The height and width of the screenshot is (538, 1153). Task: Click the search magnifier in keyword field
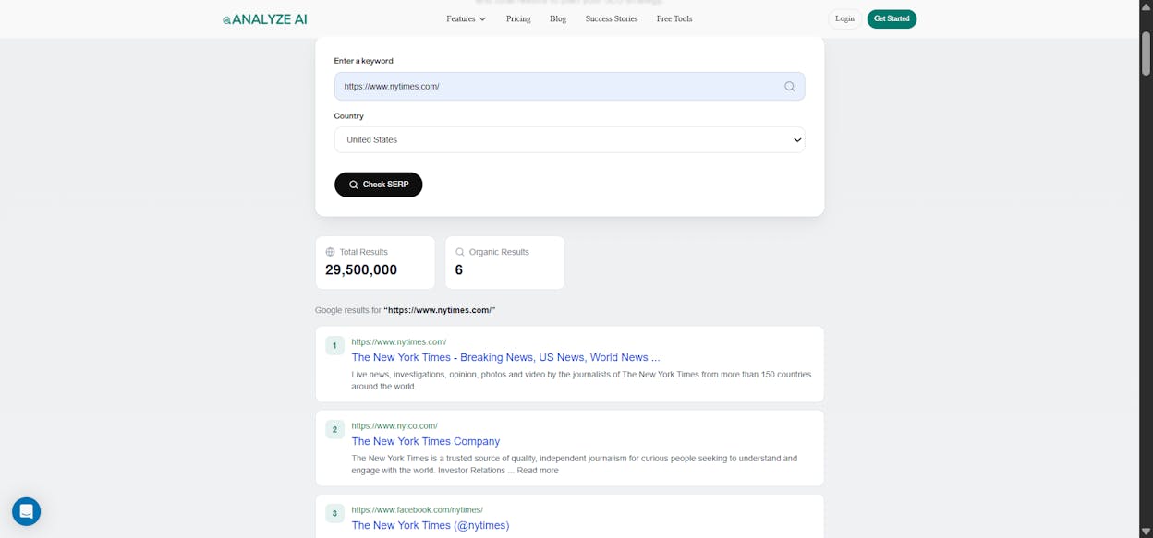pyautogui.click(x=789, y=86)
